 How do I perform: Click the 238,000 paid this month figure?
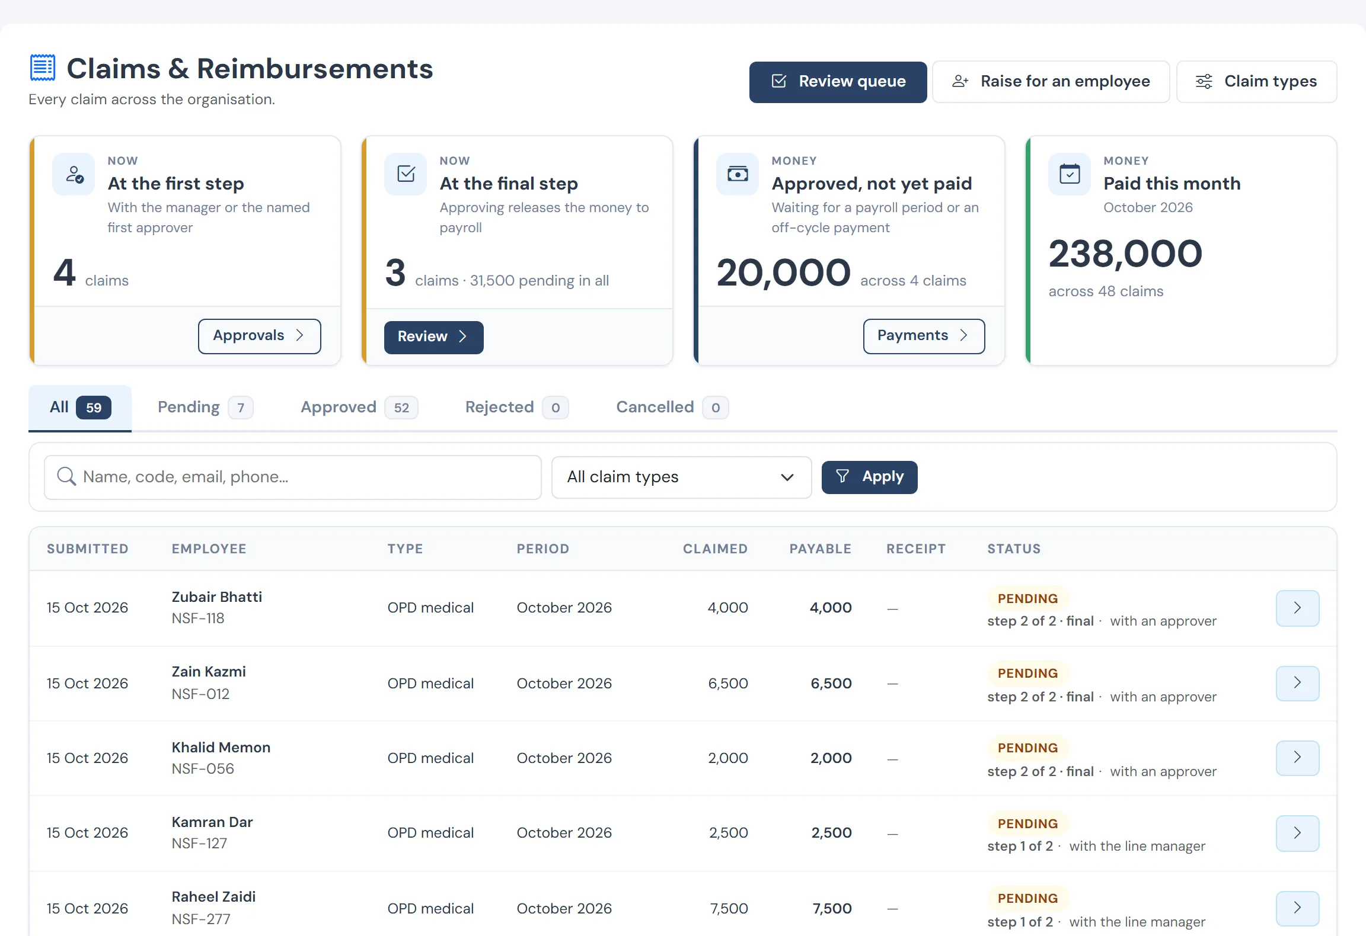click(1125, 254)
